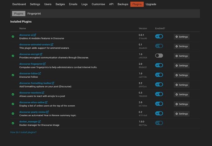
Task: Open Settings for discourse-fingerprint
Action: point(182,66)
